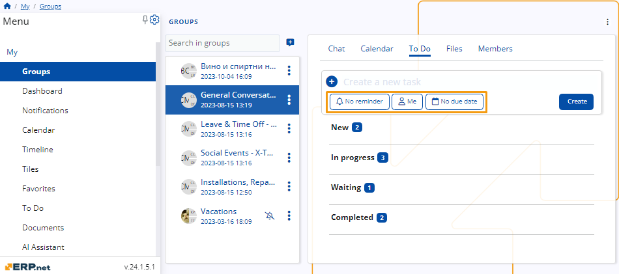Click version label v.24.1.5.1
This screenshot has height=274, width=619.
139,267
